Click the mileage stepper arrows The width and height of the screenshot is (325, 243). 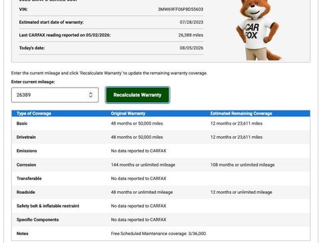(91, 95)
